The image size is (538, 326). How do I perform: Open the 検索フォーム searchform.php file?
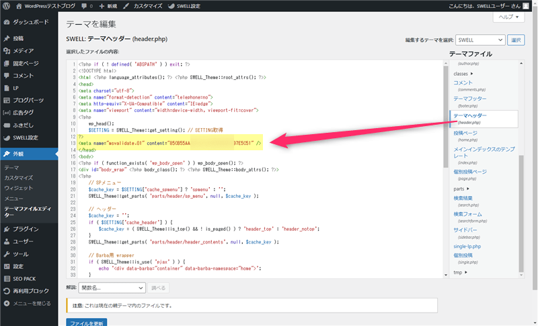[x=467, y=214]
